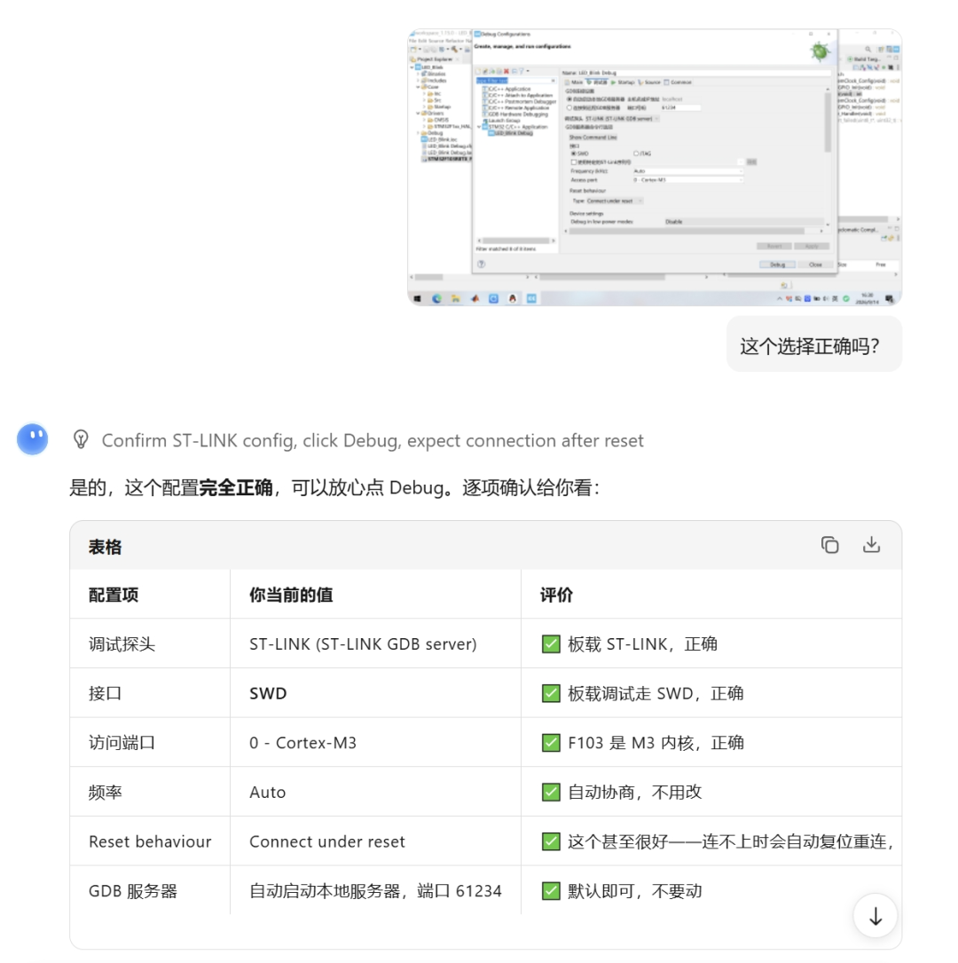
Task: Click the check mark in the Reset behaviour row
Action: pos(551,841)
